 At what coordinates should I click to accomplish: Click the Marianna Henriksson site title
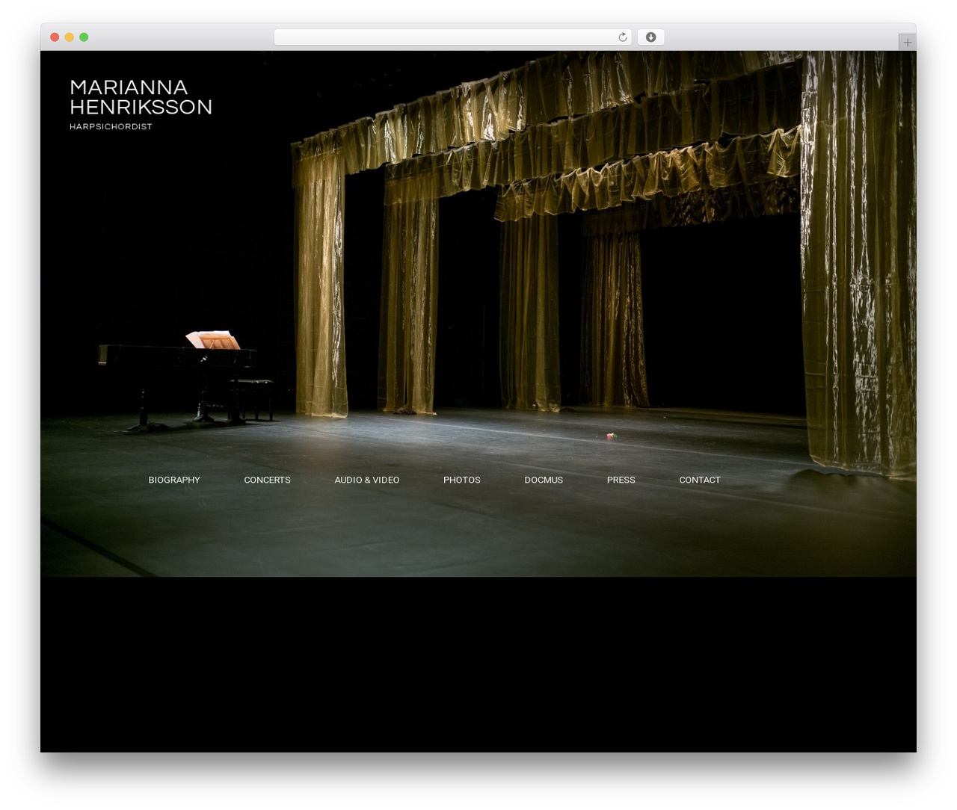pyautogui.click(x=141, y=97)
